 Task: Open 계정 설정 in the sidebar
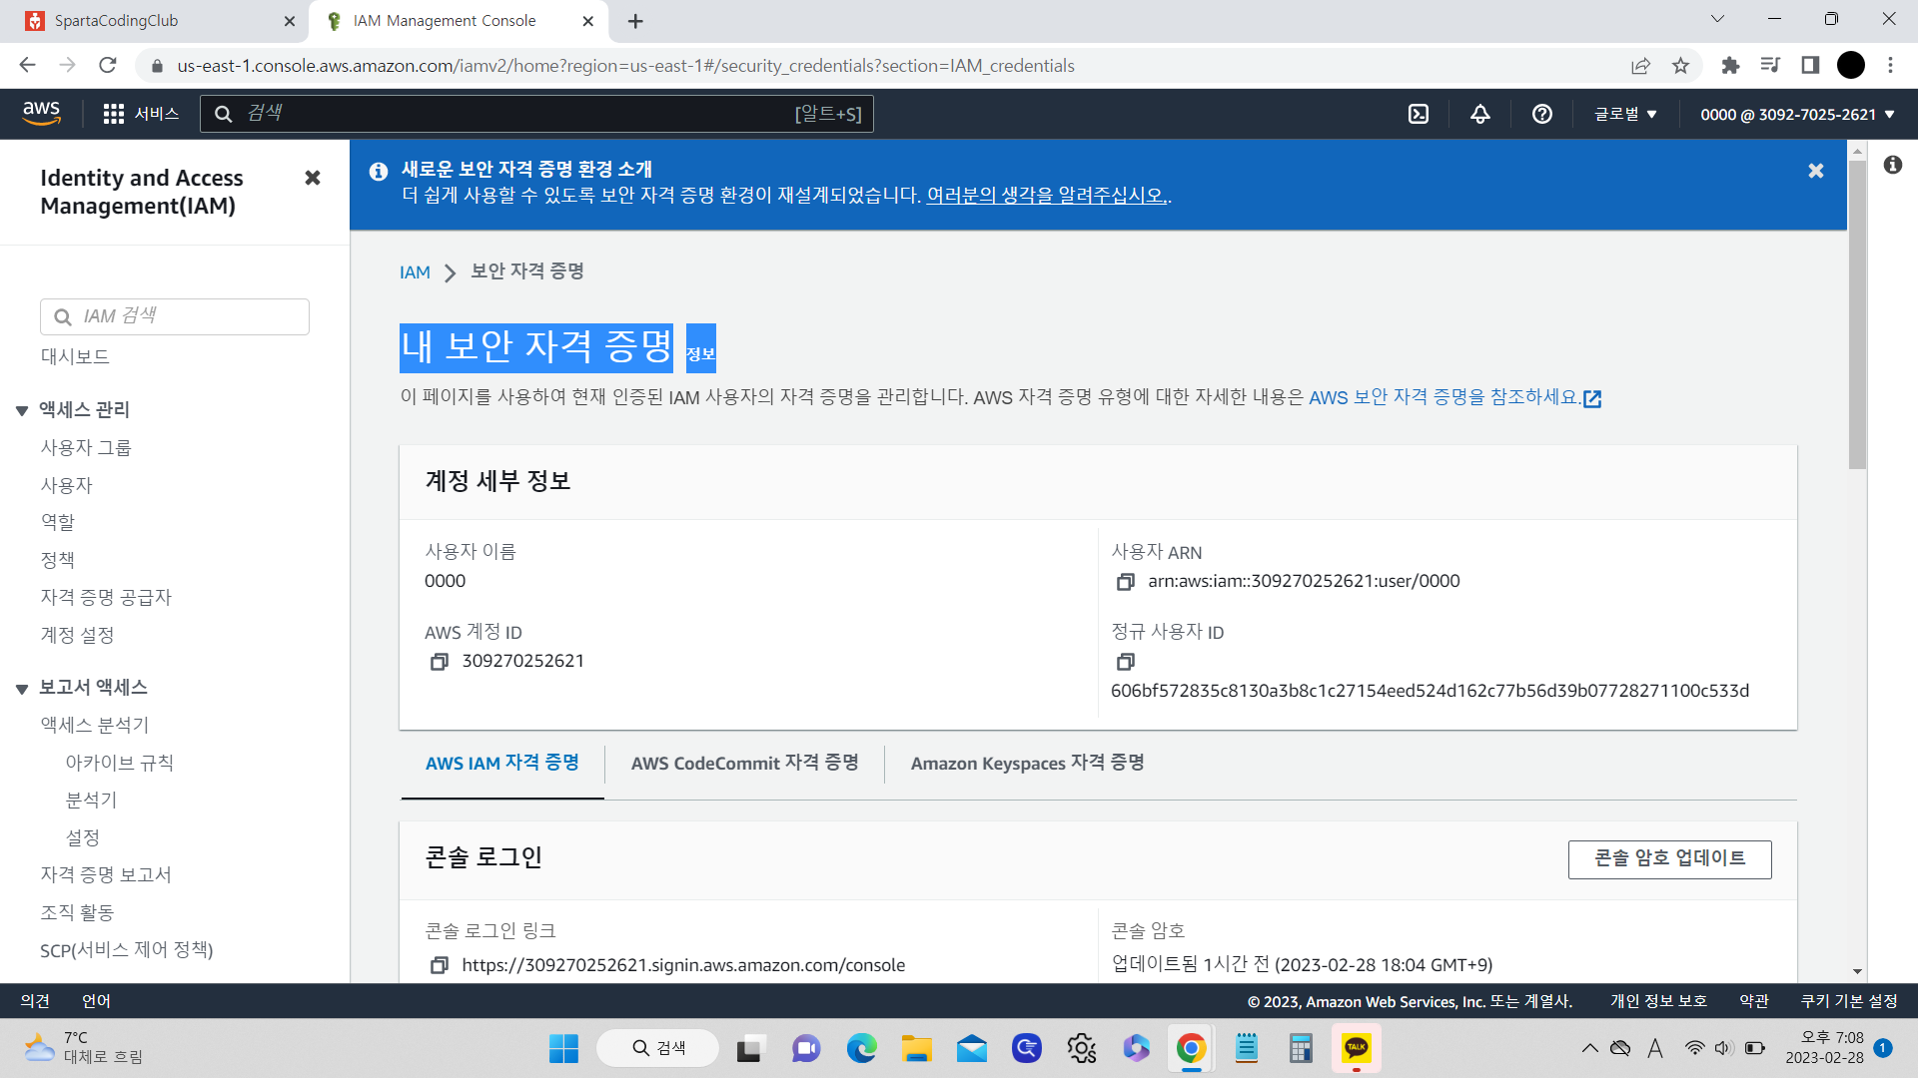[x=77, y=636]
